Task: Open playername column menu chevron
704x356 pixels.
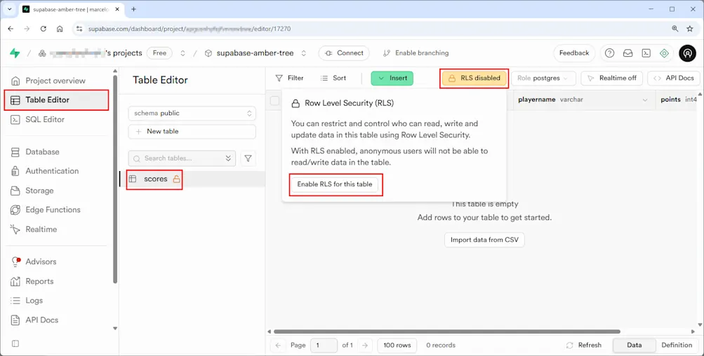Action: point(645,100)
